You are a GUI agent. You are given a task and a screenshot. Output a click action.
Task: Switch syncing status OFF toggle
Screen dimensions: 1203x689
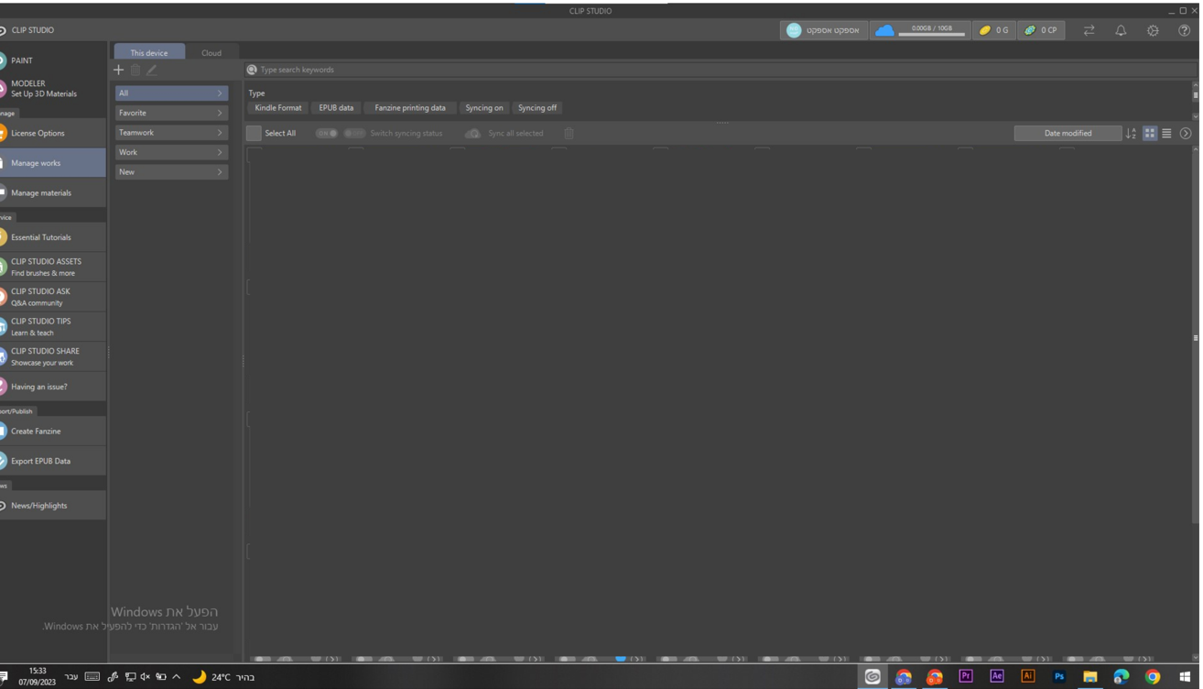click(353, 133)
